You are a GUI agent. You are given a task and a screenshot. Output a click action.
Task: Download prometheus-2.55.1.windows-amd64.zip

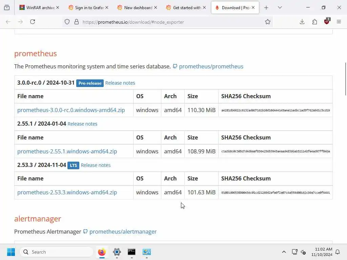(67, 151)
